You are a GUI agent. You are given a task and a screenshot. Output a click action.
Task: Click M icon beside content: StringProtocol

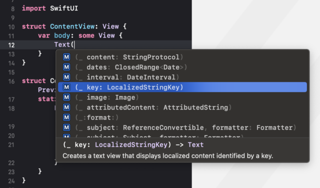pos(66,57)
